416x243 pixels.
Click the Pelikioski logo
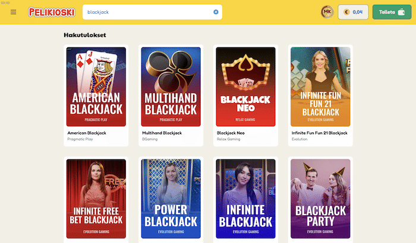(52, 12)
